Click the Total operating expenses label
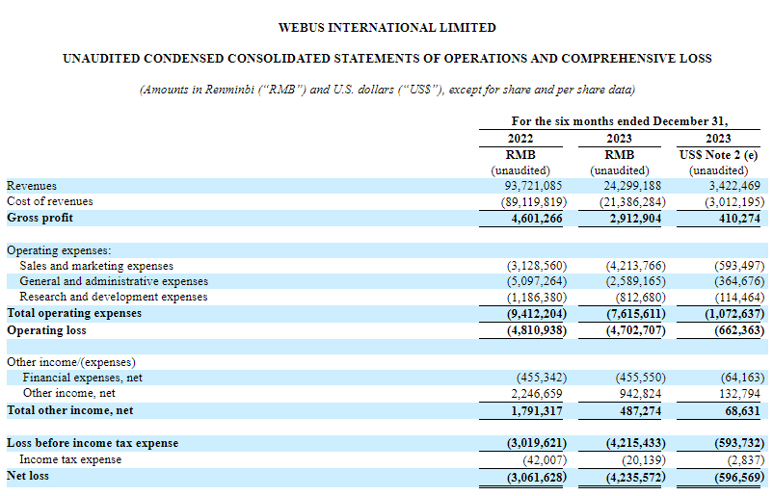 coord(74,313)
